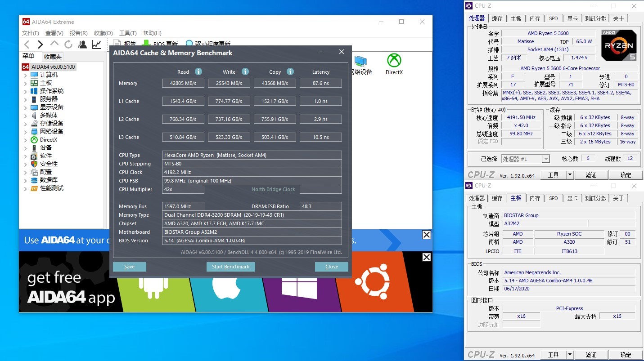Open the upper CPU-Z 工具 dropdown arrow
This screenshot has height=361, width=644.
[570, 175]
